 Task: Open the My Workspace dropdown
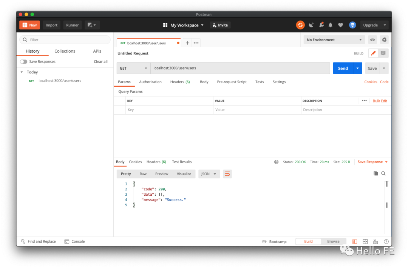click(184, 25)
